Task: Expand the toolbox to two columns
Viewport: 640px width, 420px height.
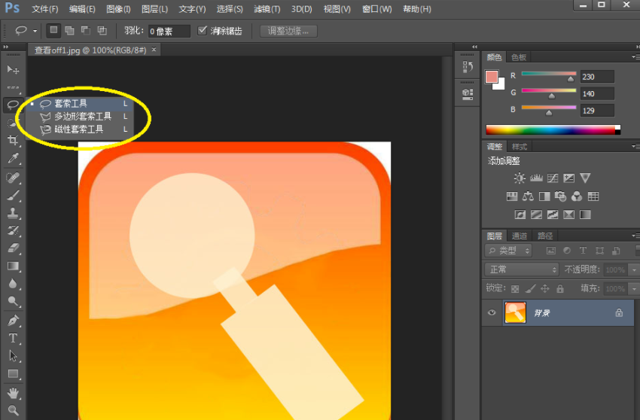Action: coord(6,47)
